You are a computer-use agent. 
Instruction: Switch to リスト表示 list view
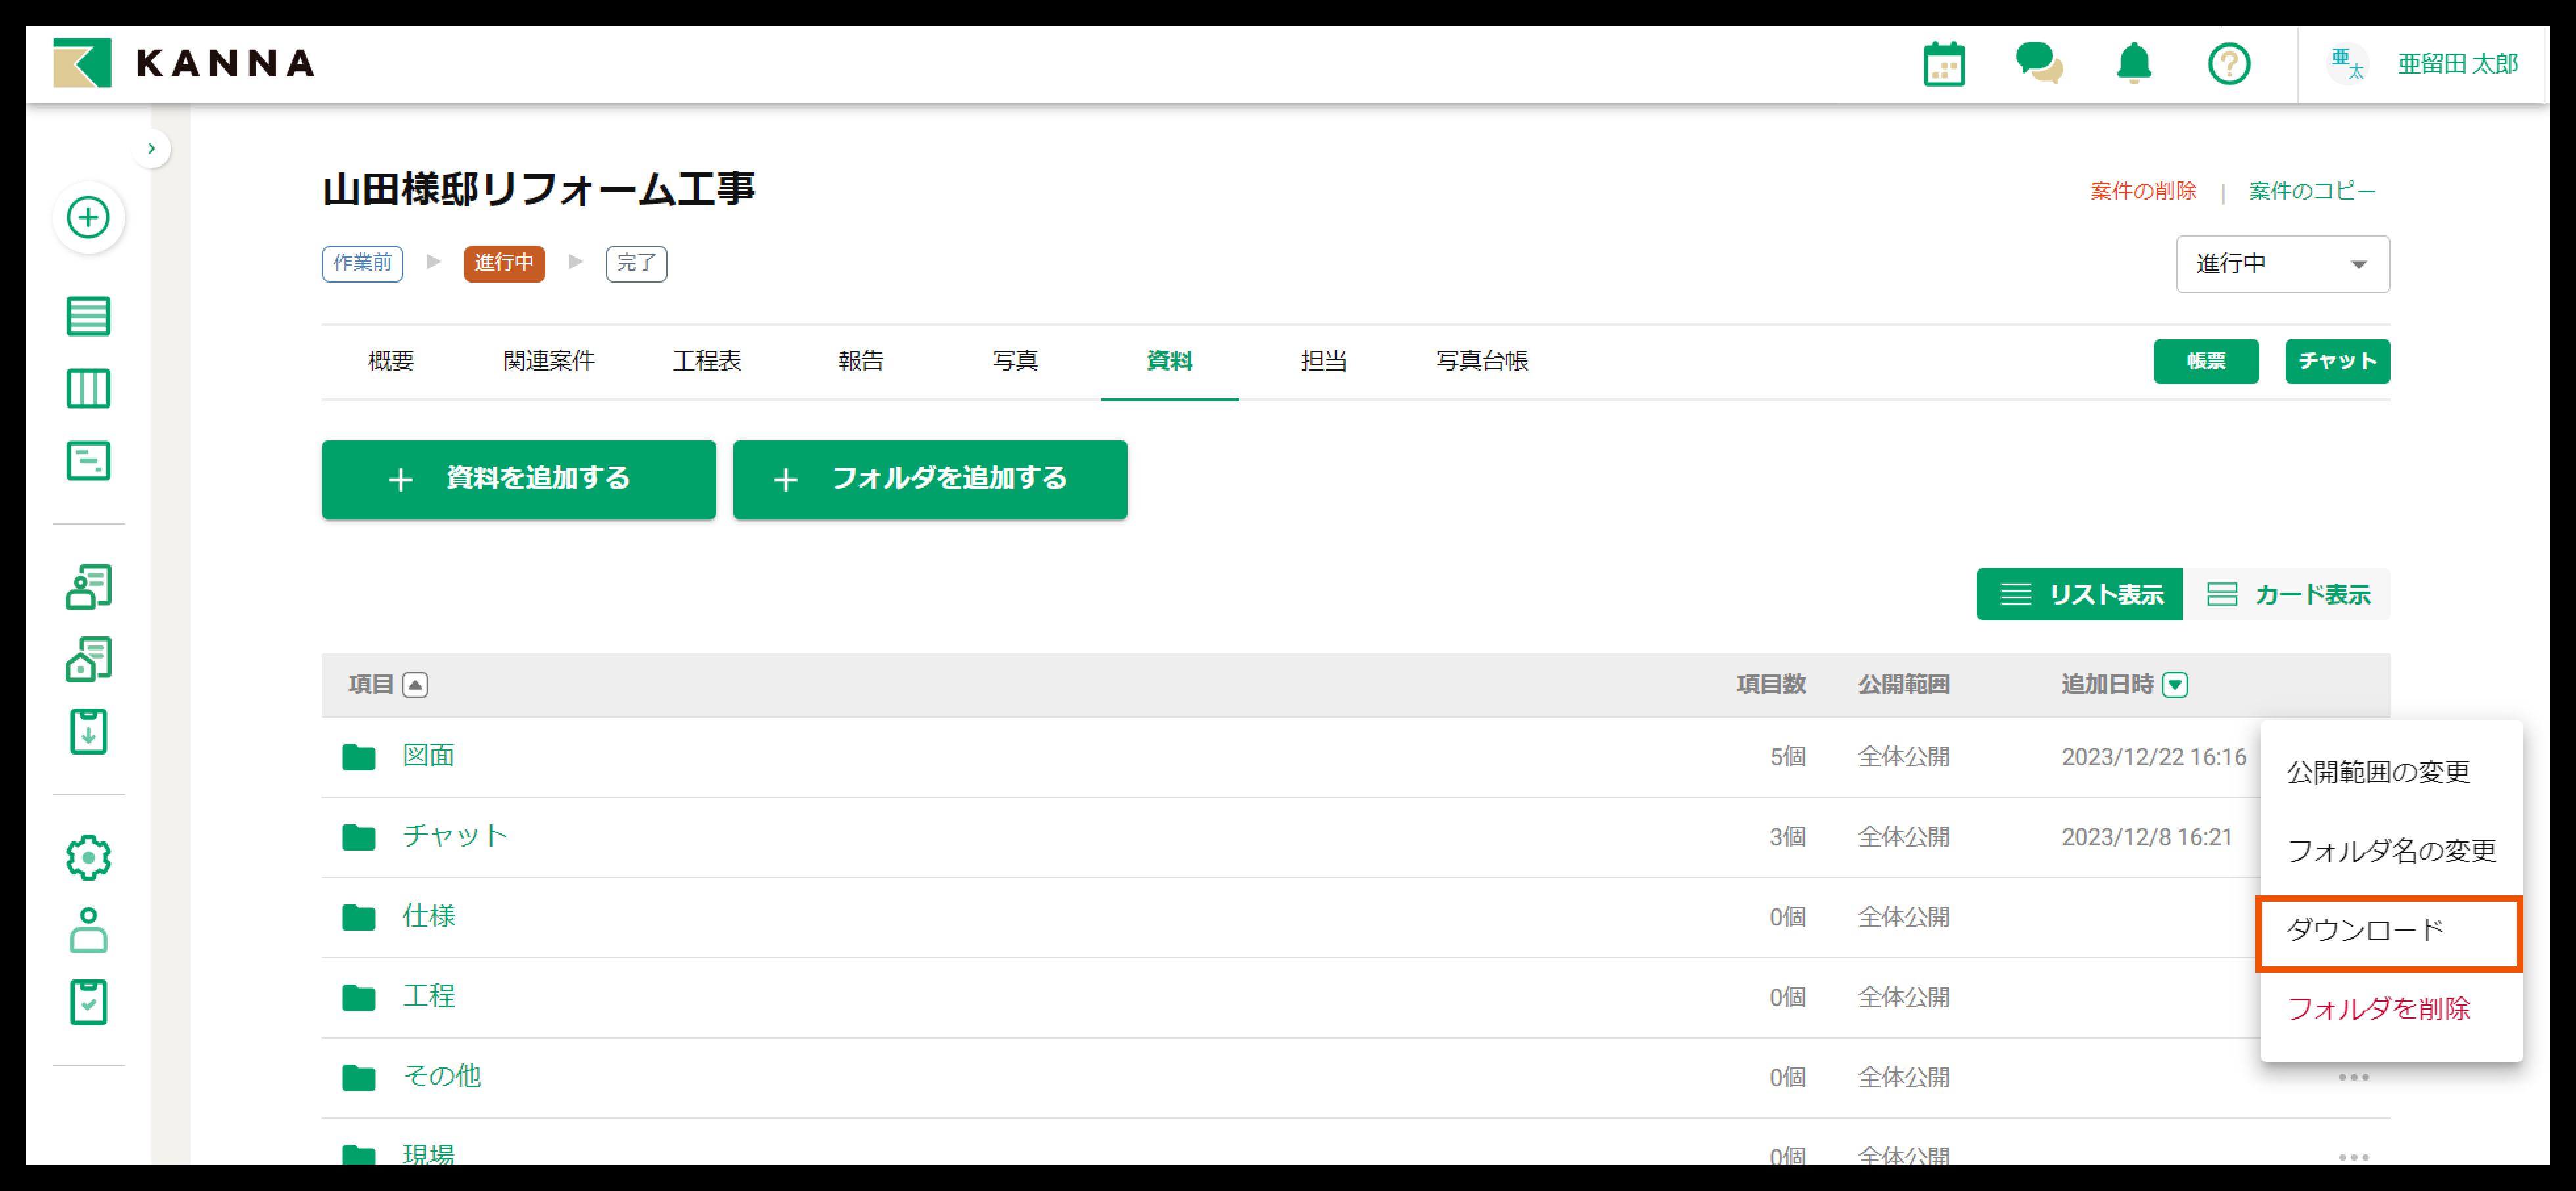point(2079,595)
